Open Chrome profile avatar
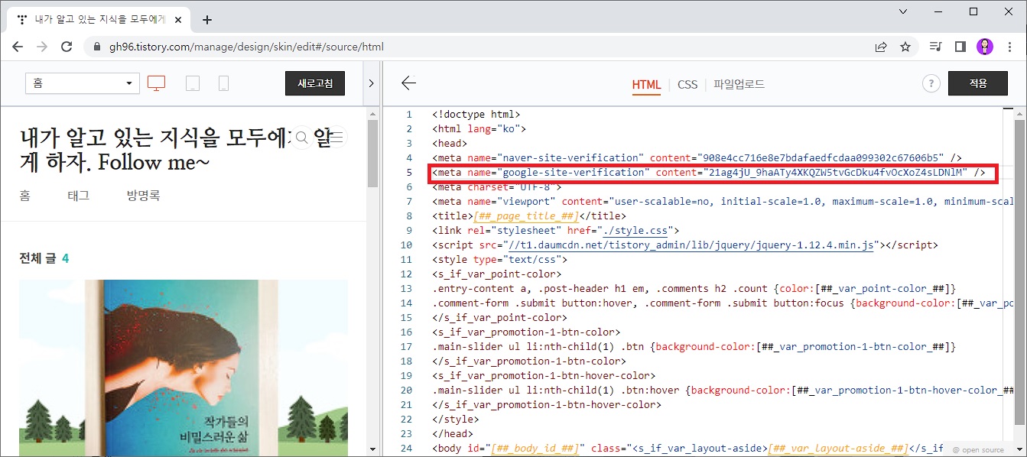 tap(985, 47)
